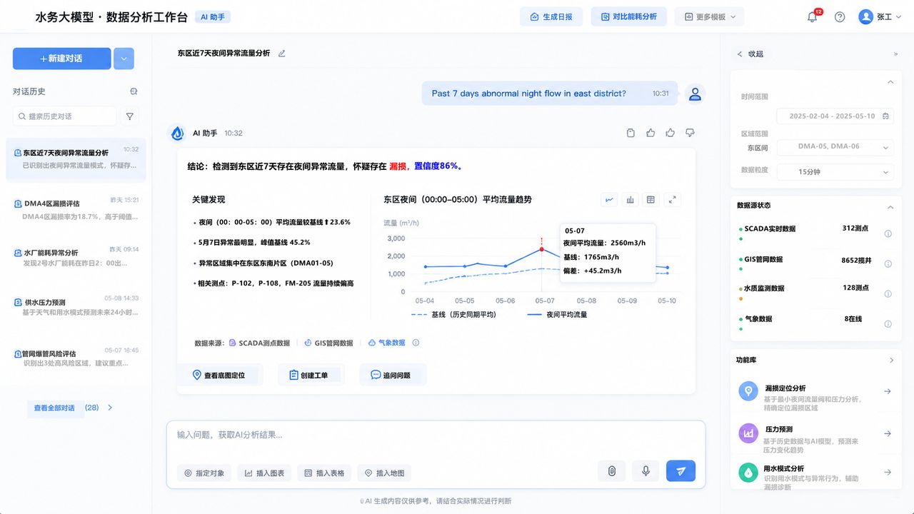The image size is (914, 514).
Task: Select conversation 供水压力预测
Action: click(76, 307)
